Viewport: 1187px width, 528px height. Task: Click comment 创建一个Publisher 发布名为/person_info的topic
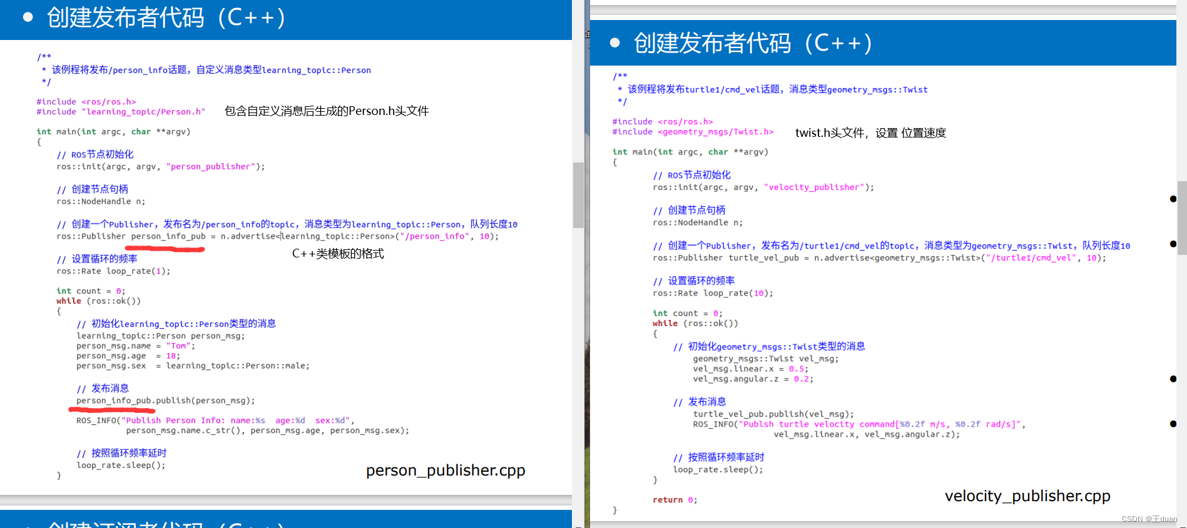click(287, 224)
